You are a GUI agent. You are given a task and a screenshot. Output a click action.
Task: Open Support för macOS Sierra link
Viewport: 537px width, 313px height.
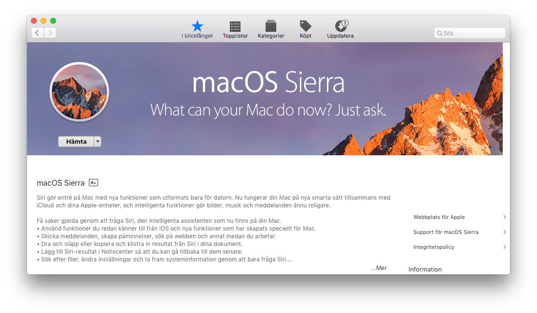(x=446, y=232)
